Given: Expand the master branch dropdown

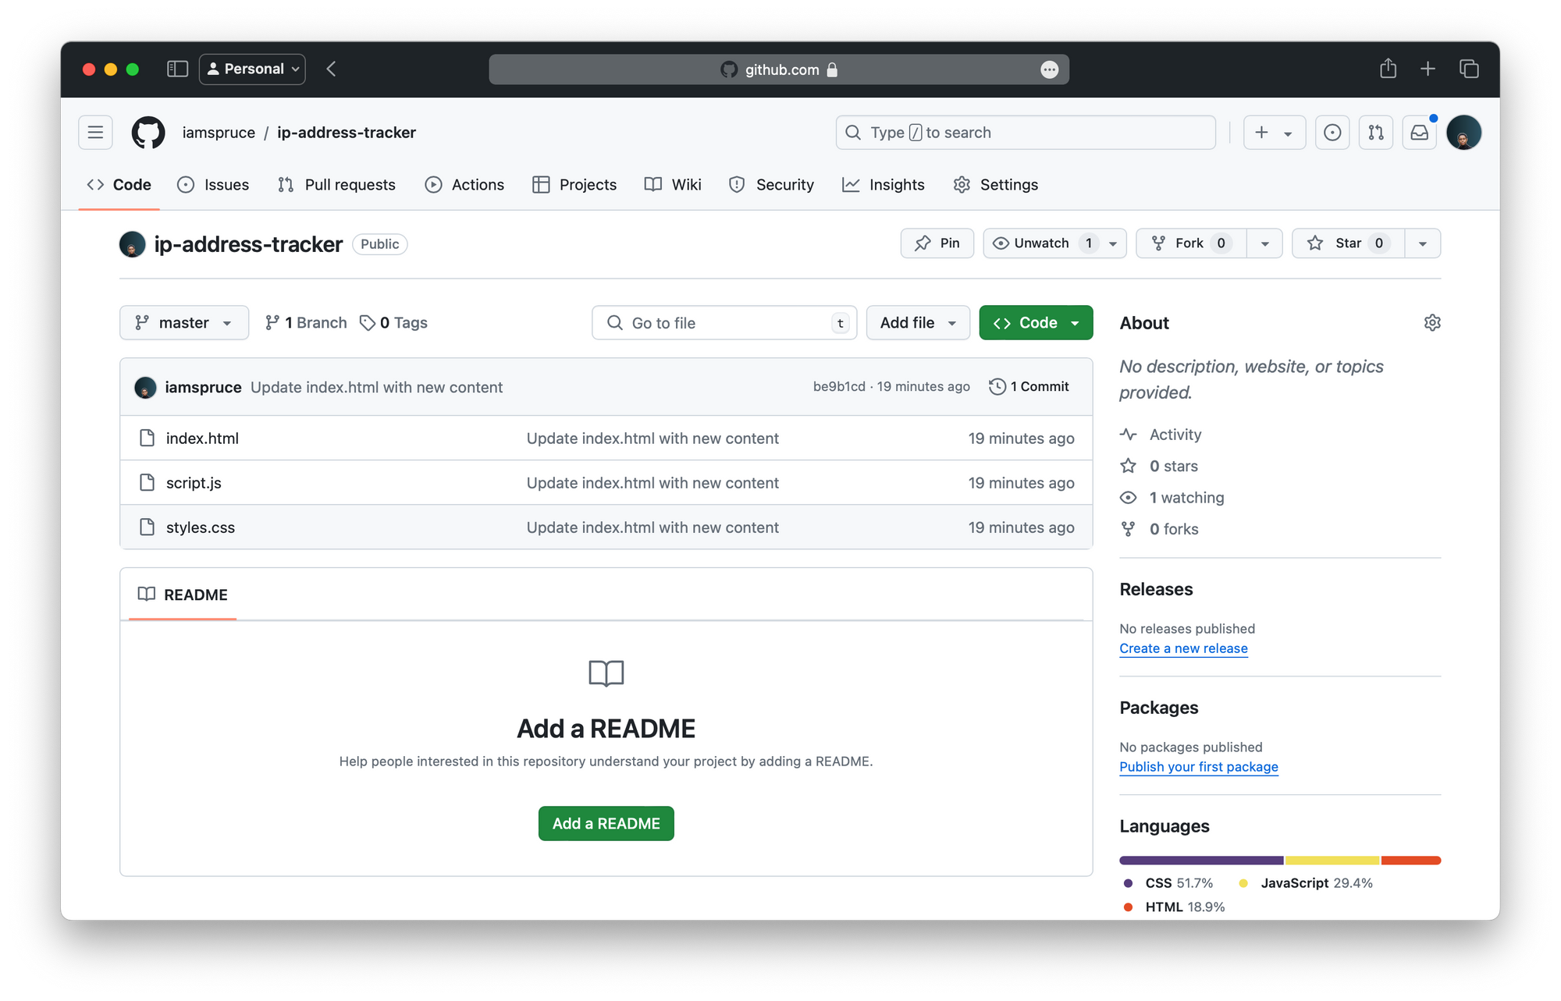Looking at the screenshot, I should 182,322.
